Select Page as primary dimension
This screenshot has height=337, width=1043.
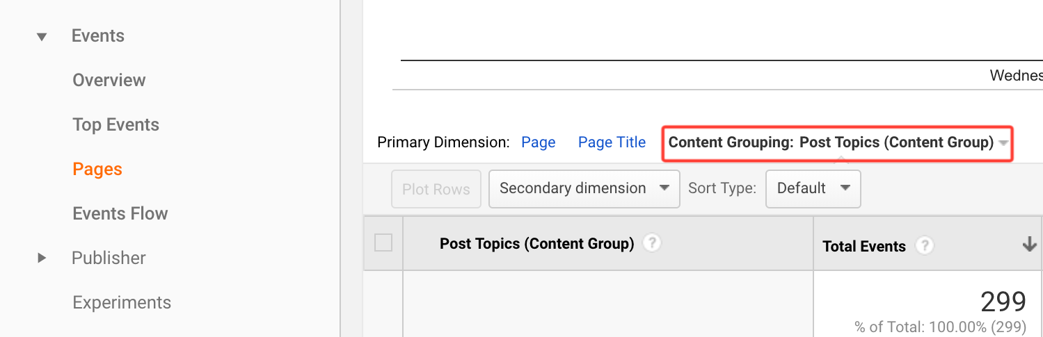click(x=539, y=142)
